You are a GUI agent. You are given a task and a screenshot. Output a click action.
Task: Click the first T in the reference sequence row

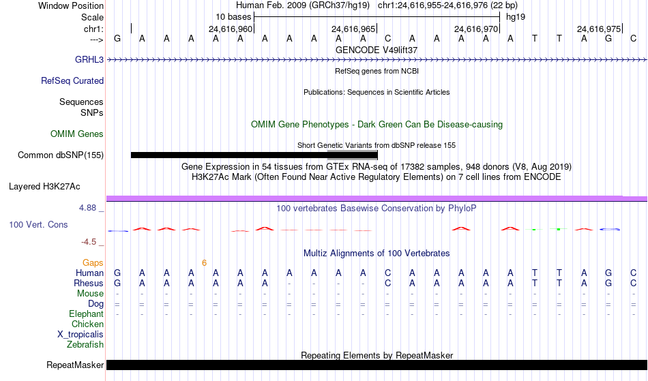534,38
